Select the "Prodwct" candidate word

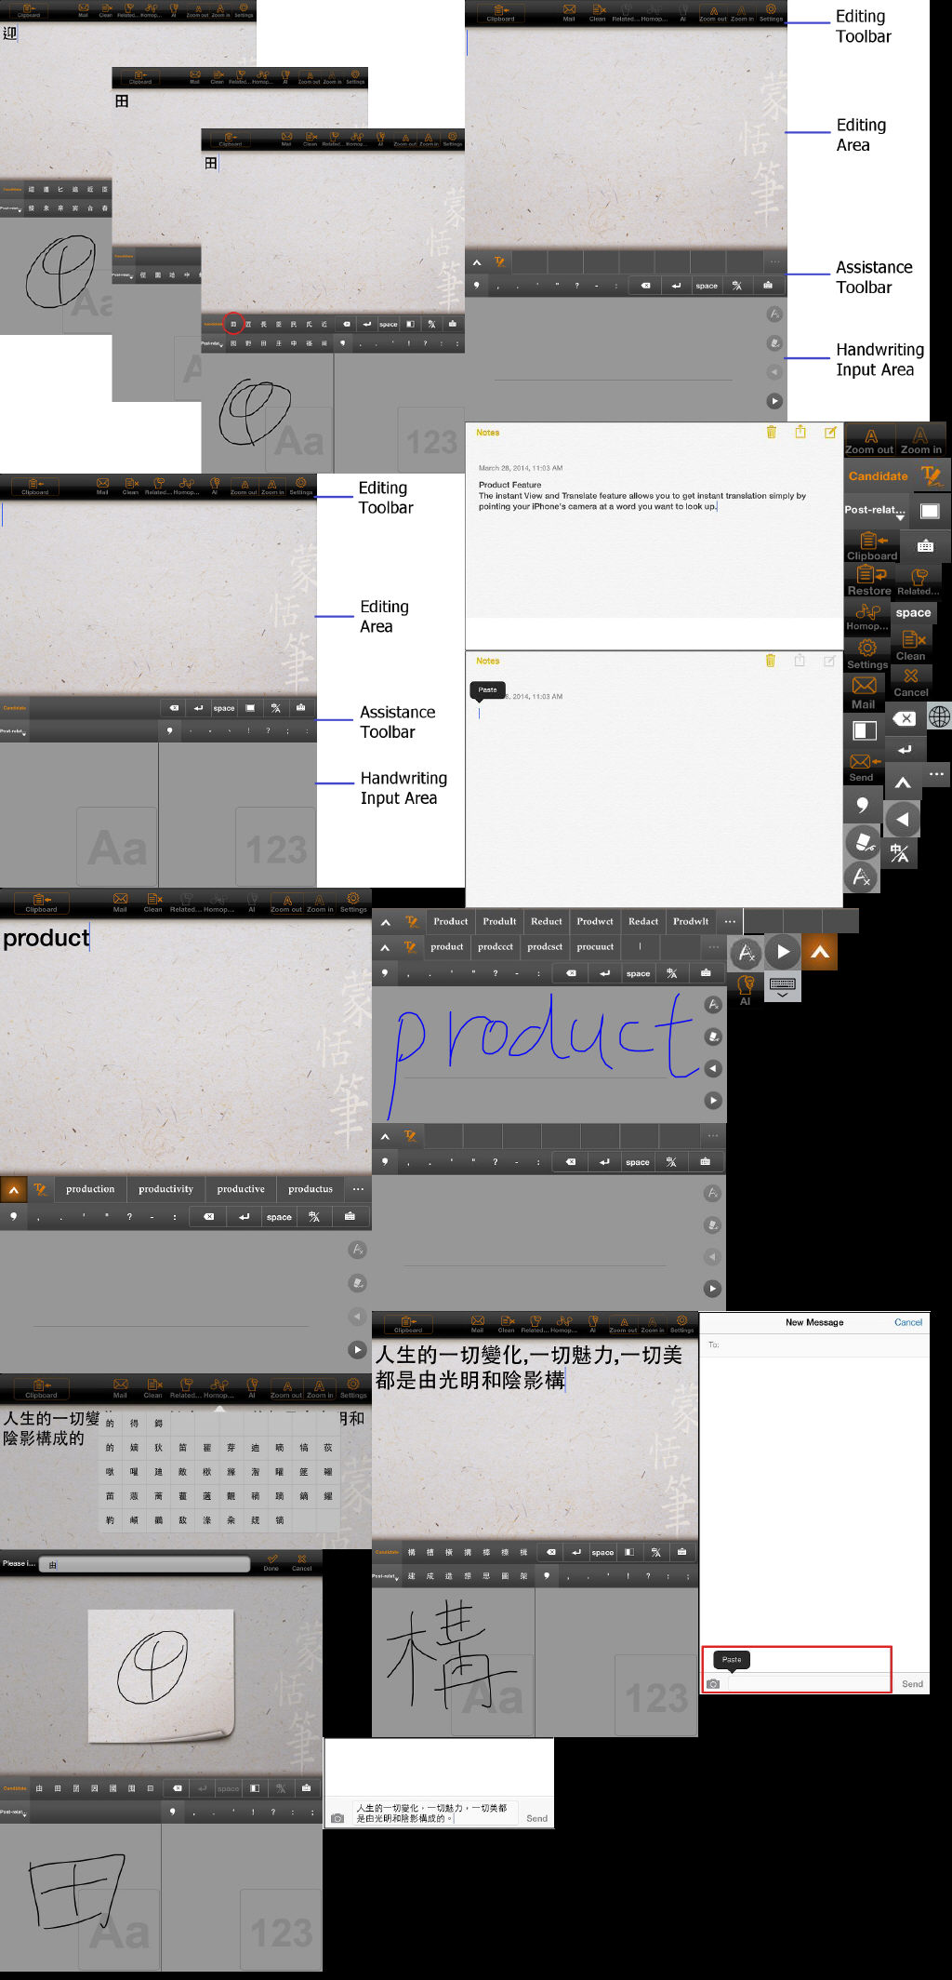[594, 921]
